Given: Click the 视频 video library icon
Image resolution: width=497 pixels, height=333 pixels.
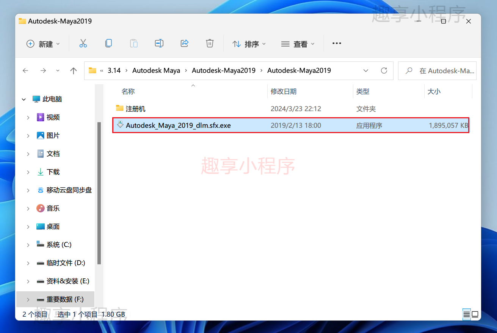Looking at the screenshot, I should pos(41,117).
